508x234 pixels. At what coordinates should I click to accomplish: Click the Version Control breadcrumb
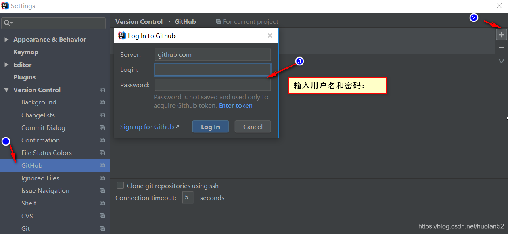point(139,22)
